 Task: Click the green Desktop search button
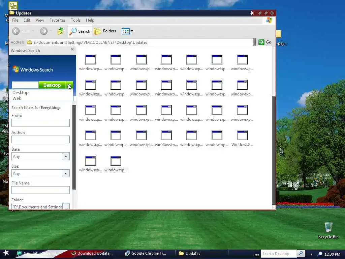click(52, 85)
